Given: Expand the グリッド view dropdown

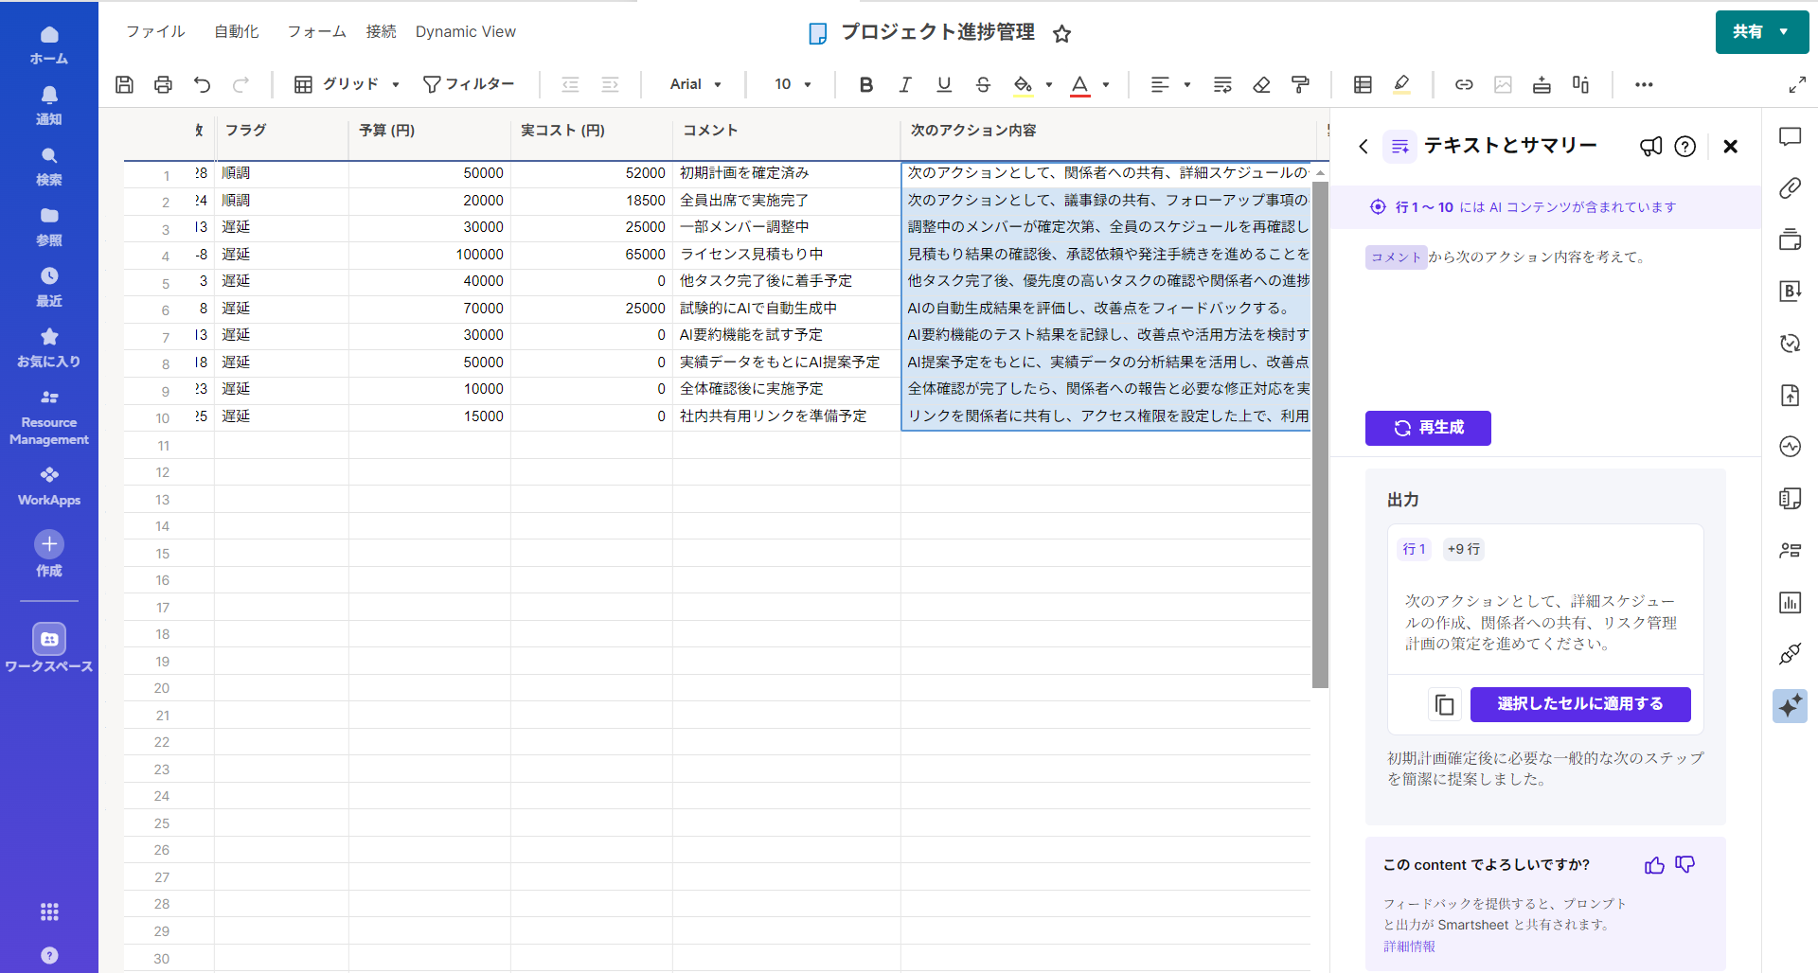Looking at the screenshot, I should [347, 84].
